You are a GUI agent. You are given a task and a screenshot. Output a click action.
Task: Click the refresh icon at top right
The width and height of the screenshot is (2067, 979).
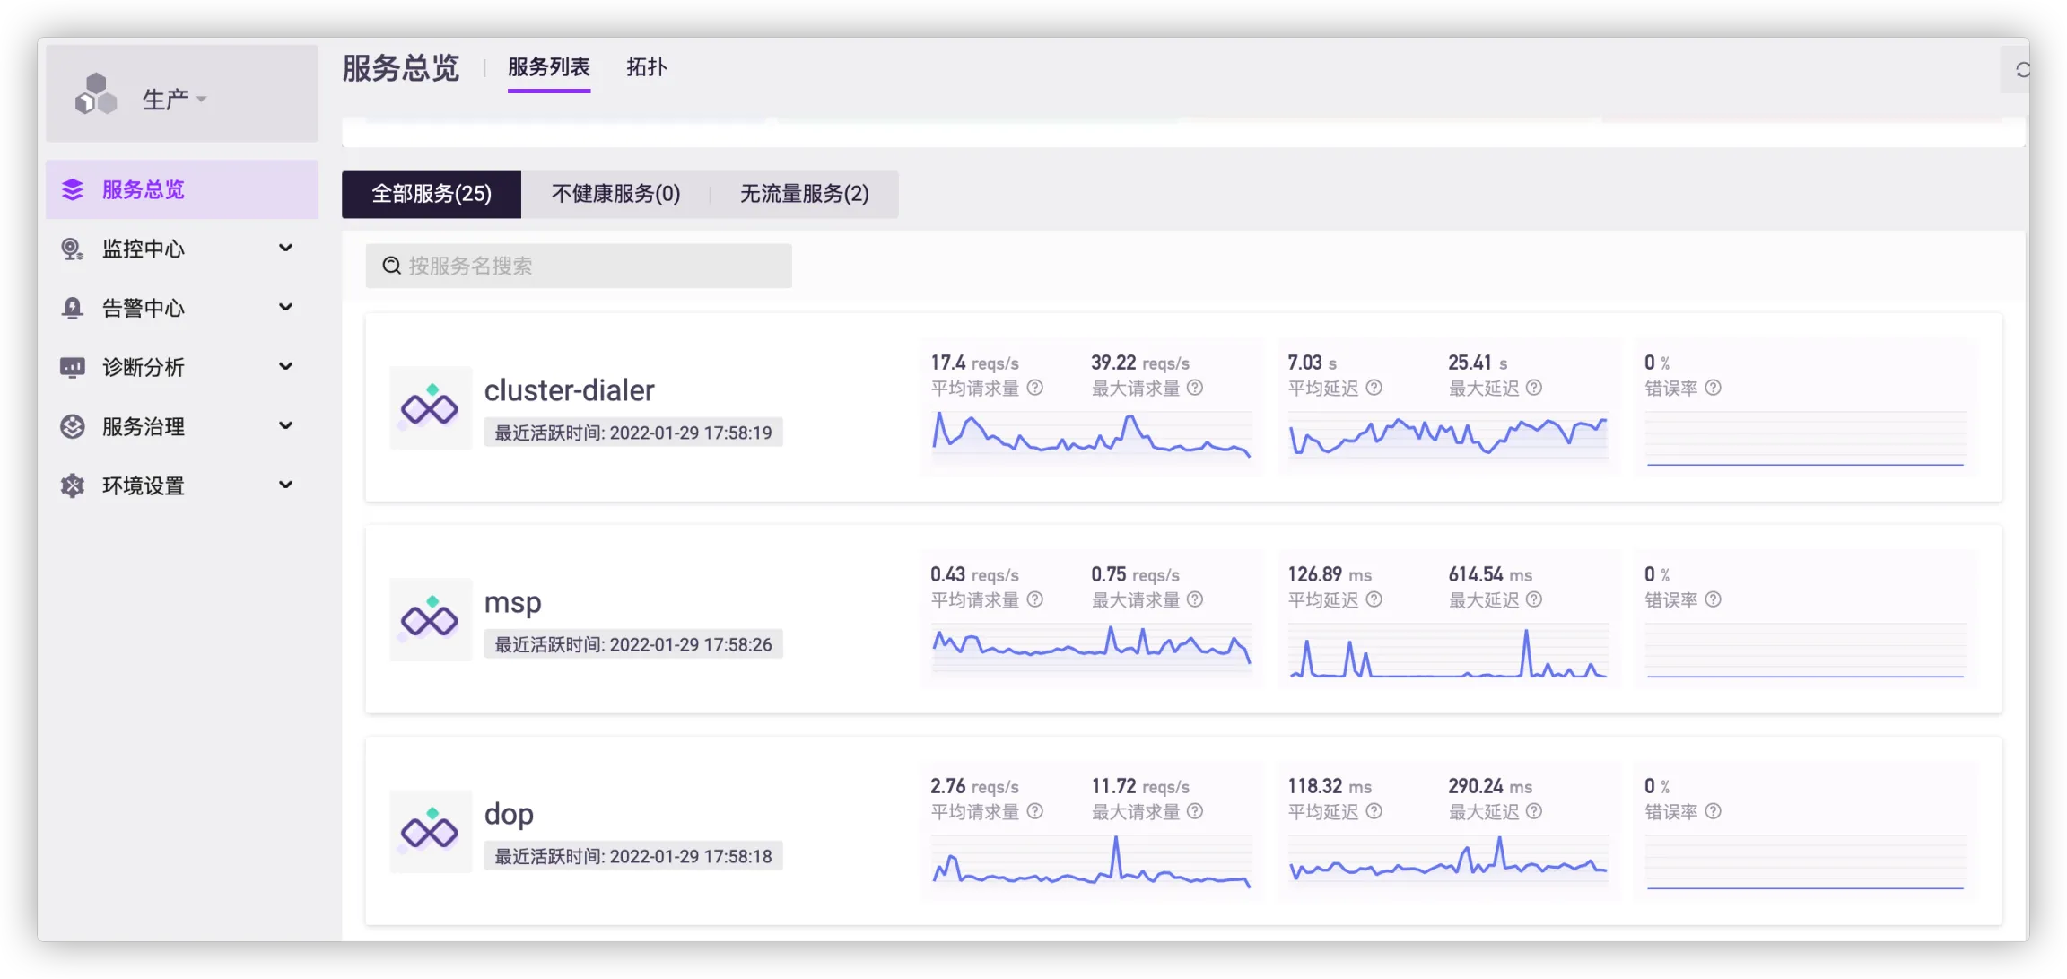(2021, 70)
